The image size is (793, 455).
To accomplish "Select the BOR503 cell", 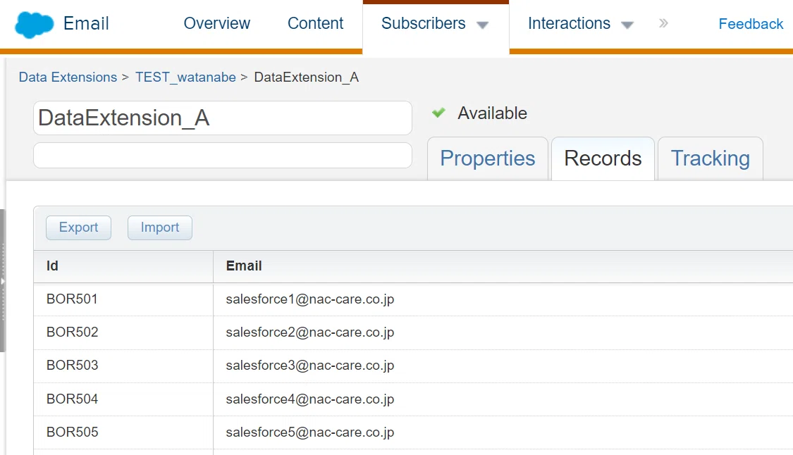I will 123,366.
